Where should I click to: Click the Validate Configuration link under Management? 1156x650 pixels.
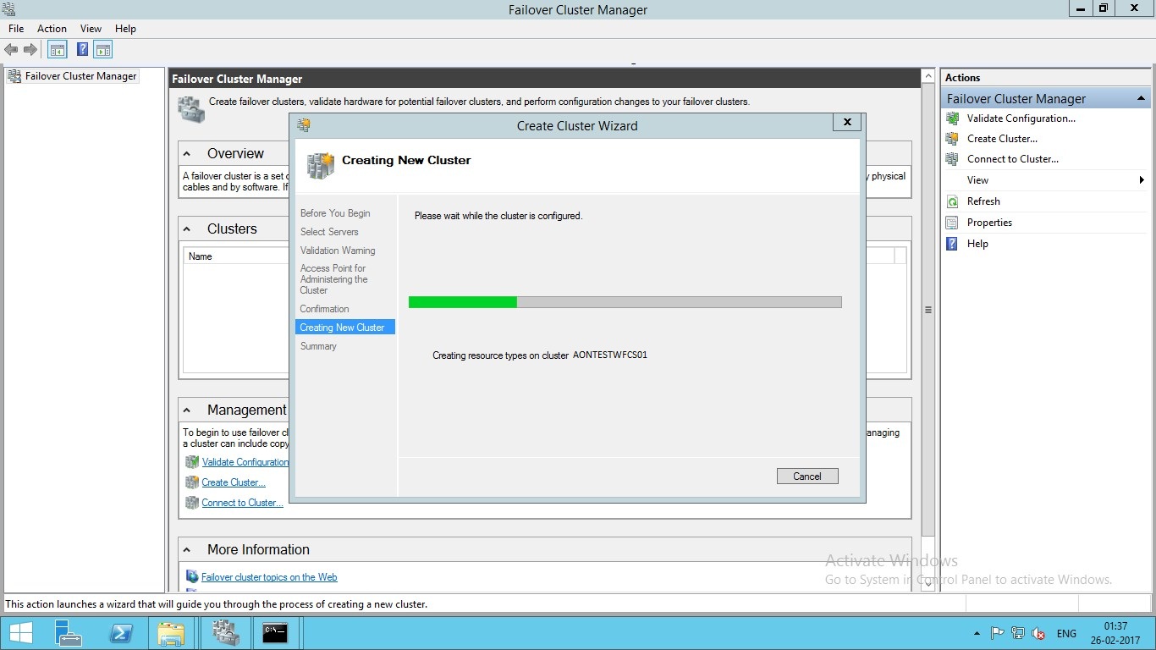245,462
